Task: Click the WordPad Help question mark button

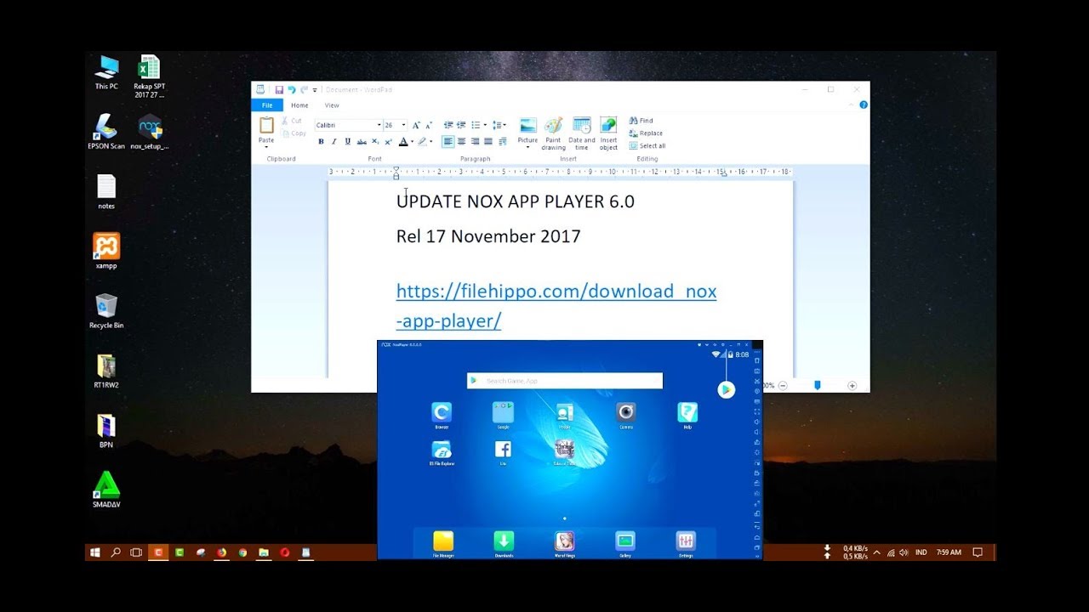Action: pos(864,105)
